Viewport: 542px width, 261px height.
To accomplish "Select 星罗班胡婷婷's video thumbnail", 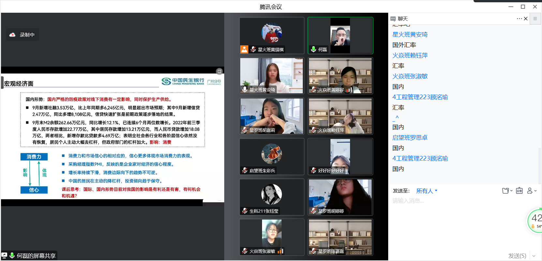I will [x=340, y=197].
